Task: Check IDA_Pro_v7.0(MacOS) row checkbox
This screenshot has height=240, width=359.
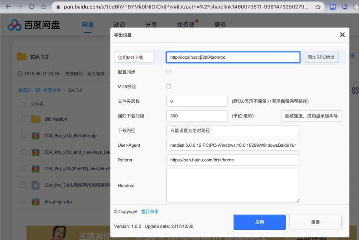Action: (x=24, y=168)
